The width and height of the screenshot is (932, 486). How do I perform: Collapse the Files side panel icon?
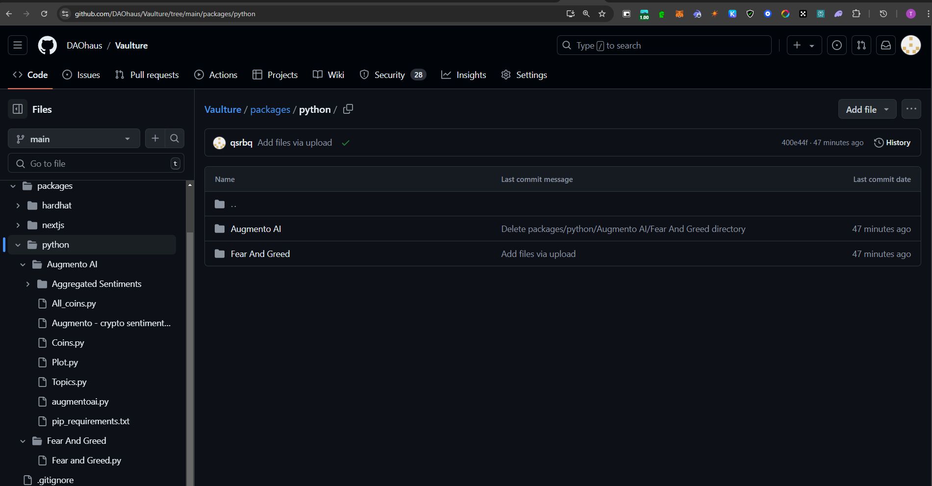click(18, 109)
